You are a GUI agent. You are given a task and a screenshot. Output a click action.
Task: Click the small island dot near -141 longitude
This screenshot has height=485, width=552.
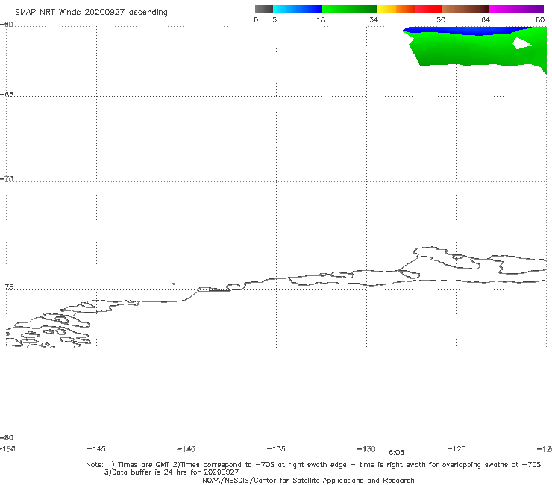[174, 284]
